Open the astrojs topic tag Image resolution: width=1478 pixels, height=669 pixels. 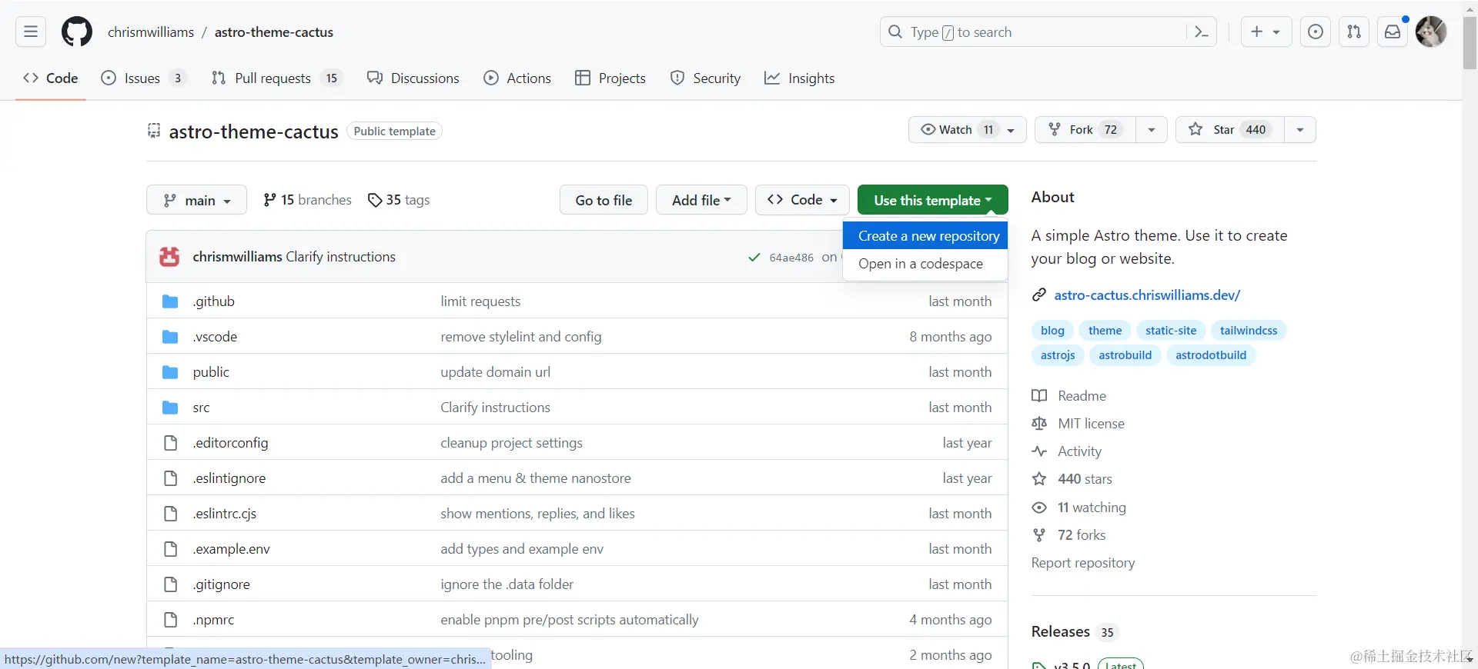[x=1058, y=355]
